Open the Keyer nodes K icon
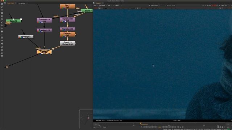 [2, 22]
